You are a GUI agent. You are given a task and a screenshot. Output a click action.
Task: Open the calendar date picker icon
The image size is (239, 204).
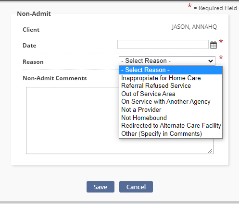[214, 45]
